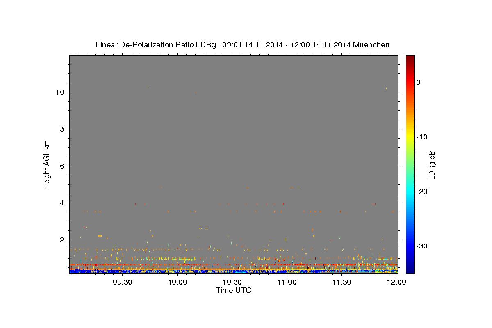Viewport: 492px width, 328px height.
Task: Click the 'LDRg dB' colorbar label
Action: [432, 165]
